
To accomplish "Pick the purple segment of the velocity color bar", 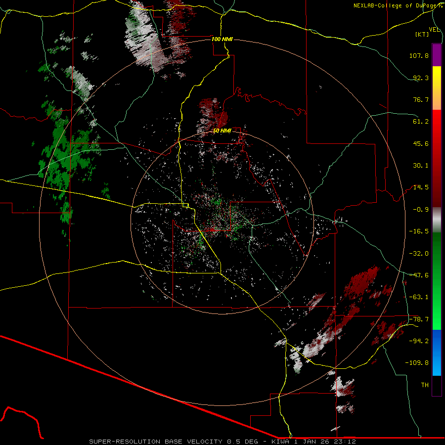I will (437, 55).
